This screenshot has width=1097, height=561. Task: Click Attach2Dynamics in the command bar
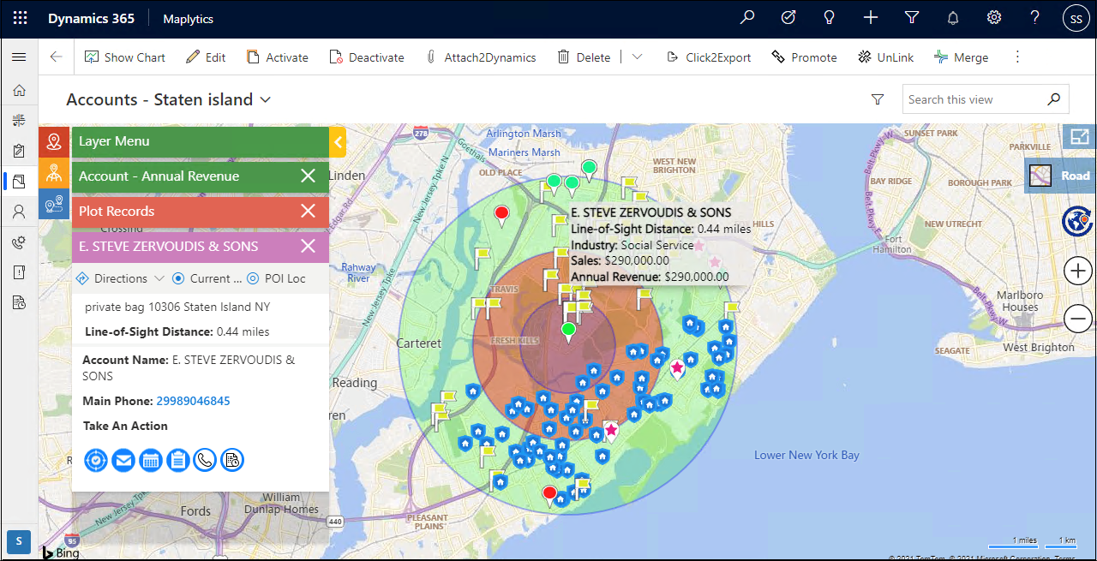[x=480, y=57]
